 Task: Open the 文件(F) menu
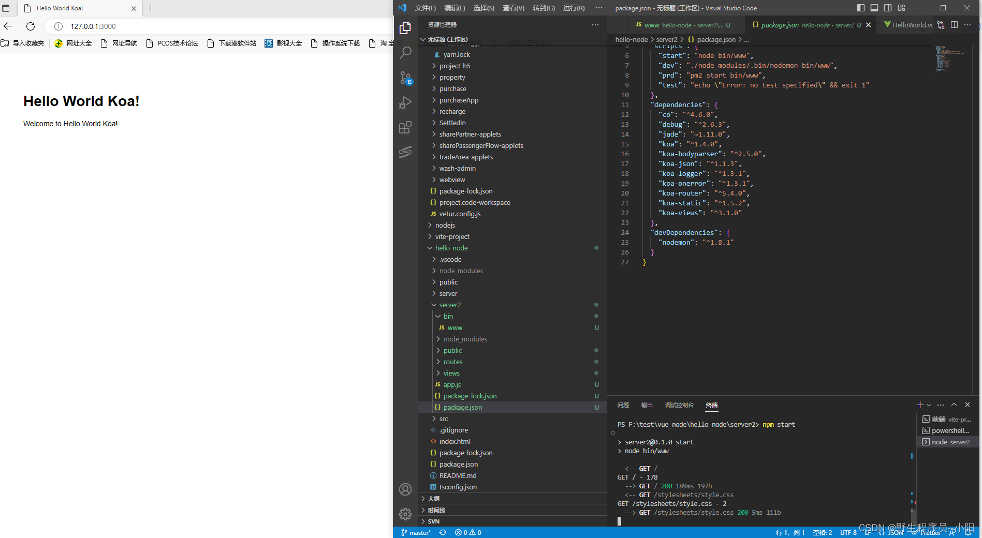click(426, 8)
